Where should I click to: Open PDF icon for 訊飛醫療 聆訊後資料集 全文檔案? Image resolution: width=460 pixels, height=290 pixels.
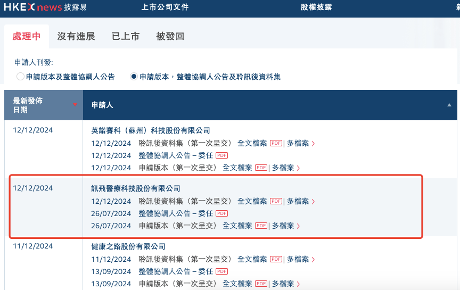pyautogui.click(x=275, y=202)
